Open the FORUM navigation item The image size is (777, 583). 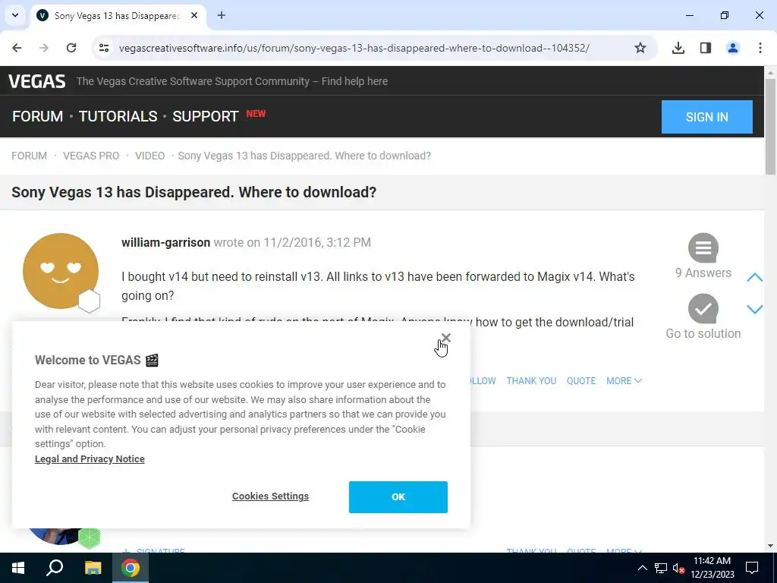point(38,116)
